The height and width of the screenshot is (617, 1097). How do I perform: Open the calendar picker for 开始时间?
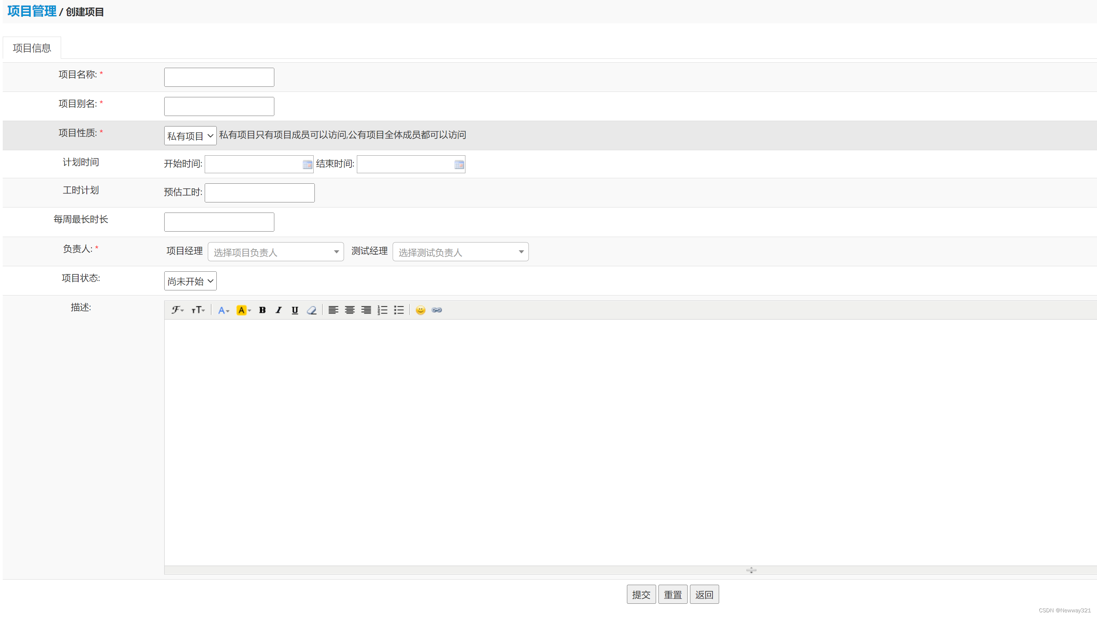point(307,165)
